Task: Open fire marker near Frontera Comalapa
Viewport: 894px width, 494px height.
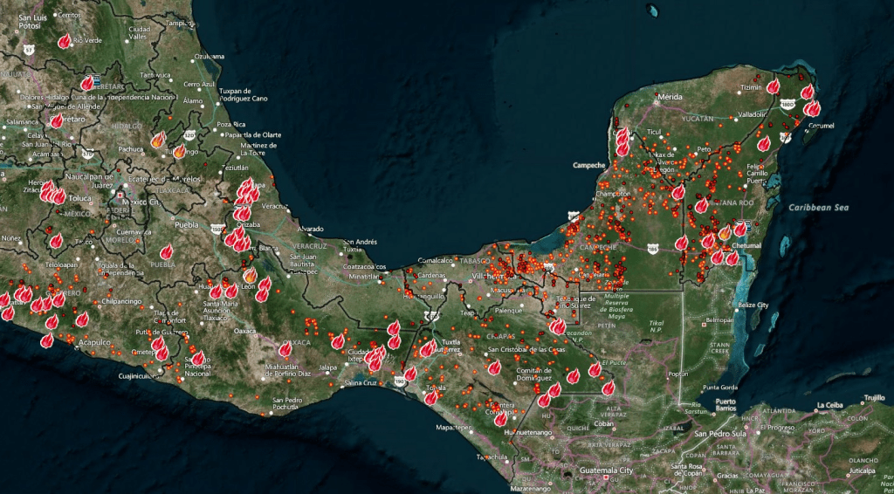Action: [500, 419]
